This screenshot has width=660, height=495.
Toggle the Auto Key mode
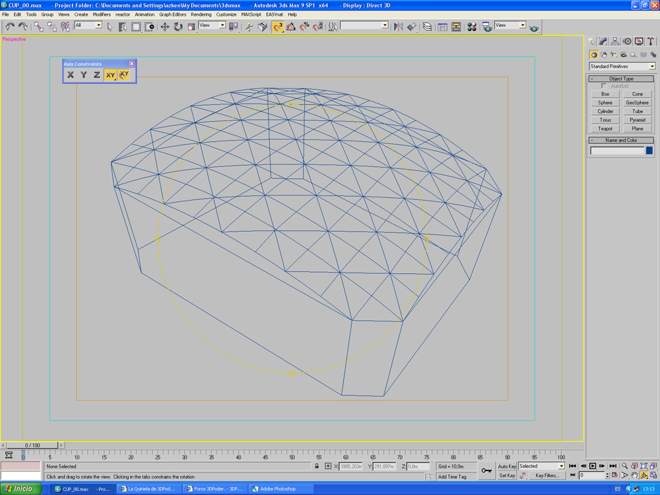click(x=507, y=466)
